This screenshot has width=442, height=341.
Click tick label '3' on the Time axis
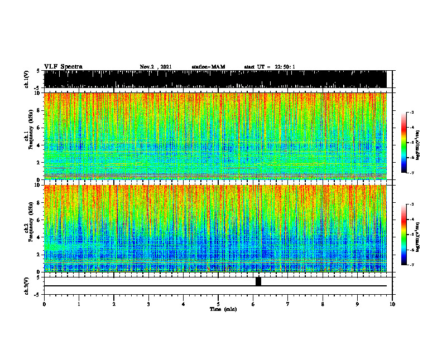[x=148, y=304]
